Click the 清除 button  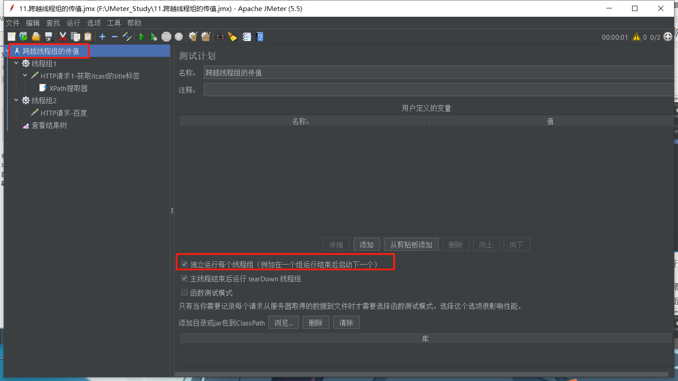[x=346, y=323]
